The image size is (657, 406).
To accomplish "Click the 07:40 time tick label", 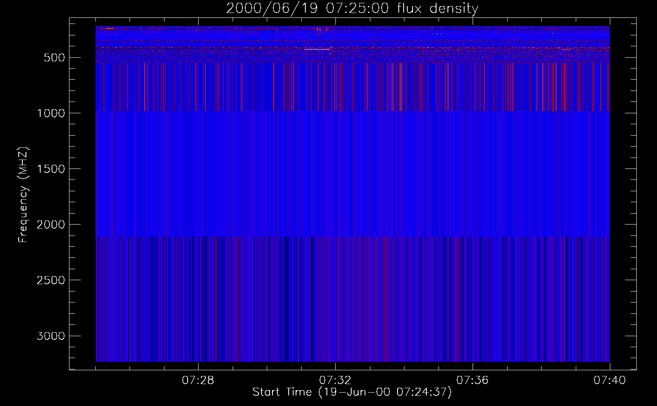I will coord(609,380).
